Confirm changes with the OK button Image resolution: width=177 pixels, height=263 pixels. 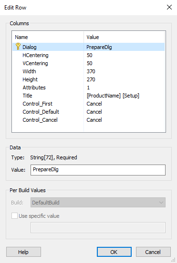(x=114, y=252)
